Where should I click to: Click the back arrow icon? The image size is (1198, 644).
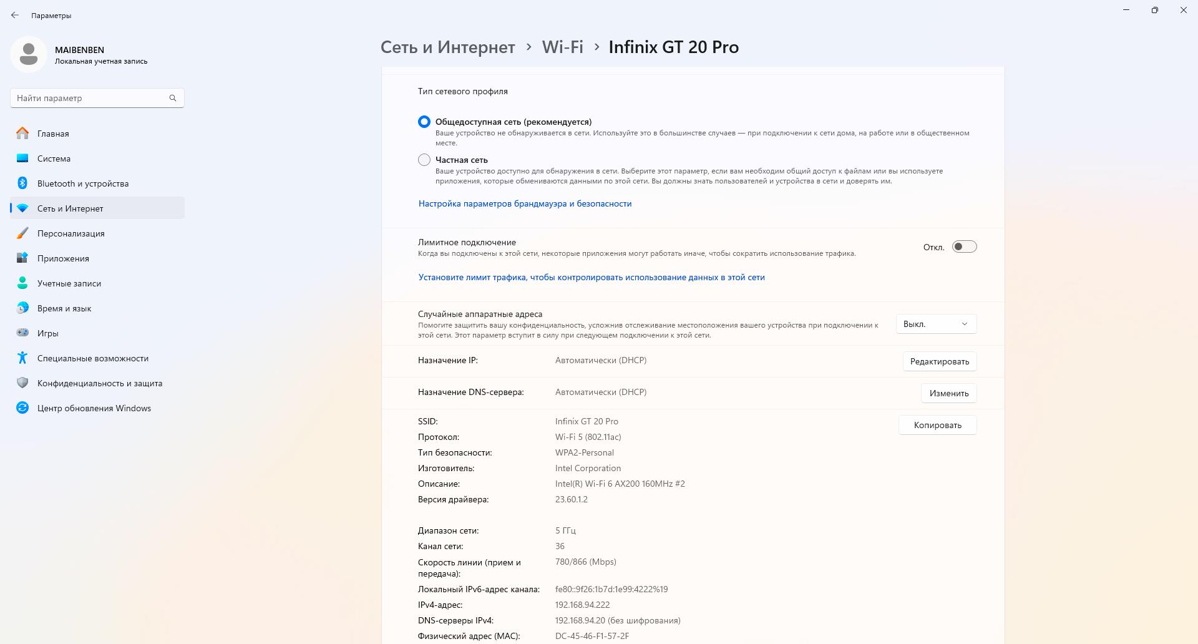coord(15,15)
